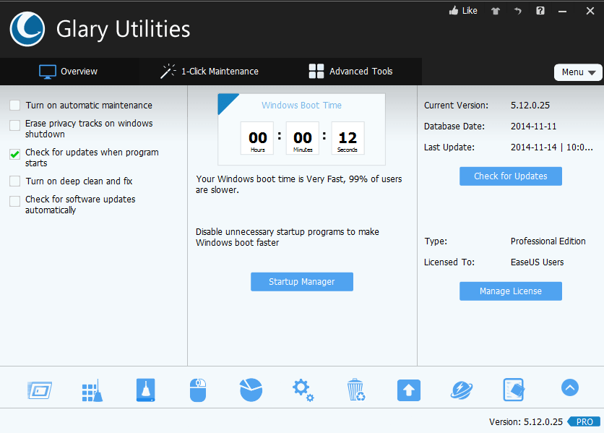Viewport: 604px width, 433px height.
Task: Click the t-shirt skin icon in title bar
Action: [x=495, y=11]
